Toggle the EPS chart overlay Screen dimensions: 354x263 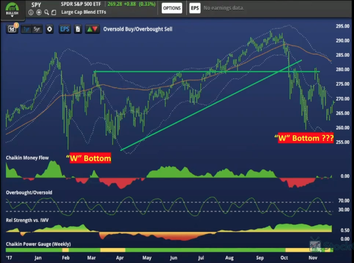(x=65, y=29)
